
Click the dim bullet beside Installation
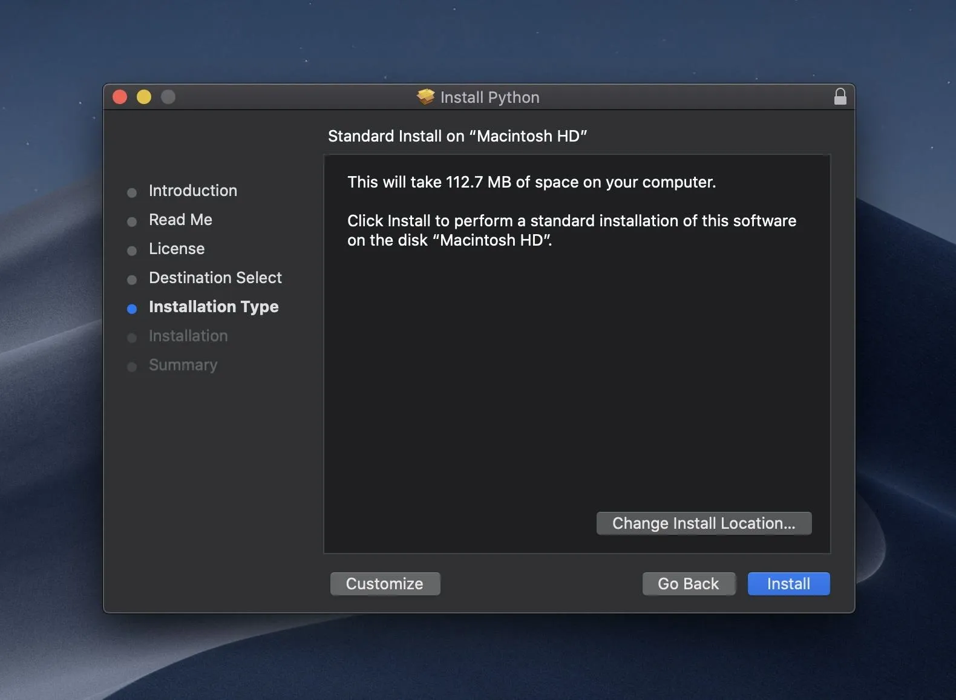[x=132, y=338]
